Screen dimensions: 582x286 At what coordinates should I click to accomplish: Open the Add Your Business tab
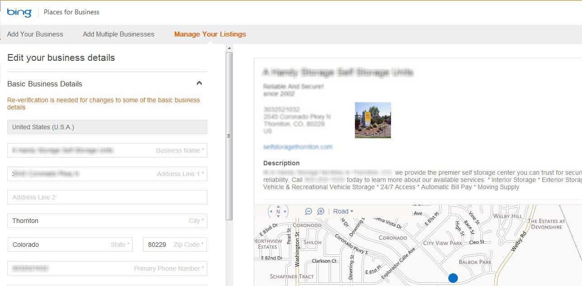35,34
